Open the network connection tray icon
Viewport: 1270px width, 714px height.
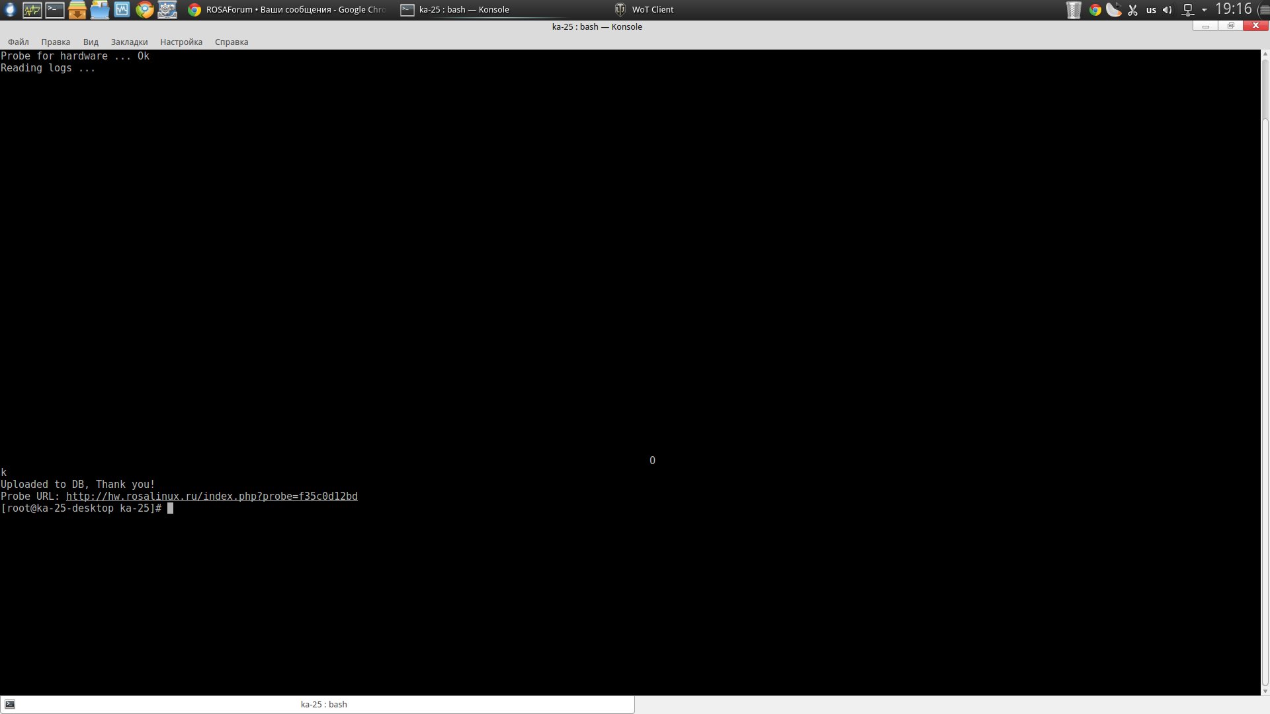pos(1188,9)
